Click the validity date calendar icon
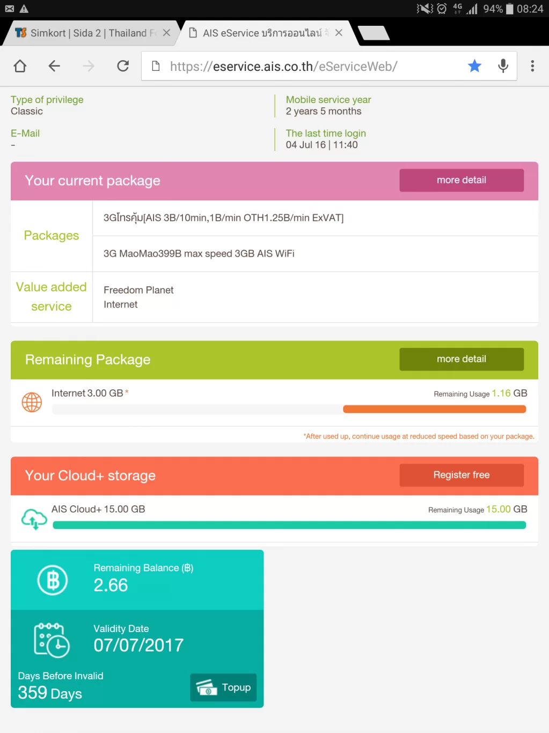549x733 pixels. point(52,640)
